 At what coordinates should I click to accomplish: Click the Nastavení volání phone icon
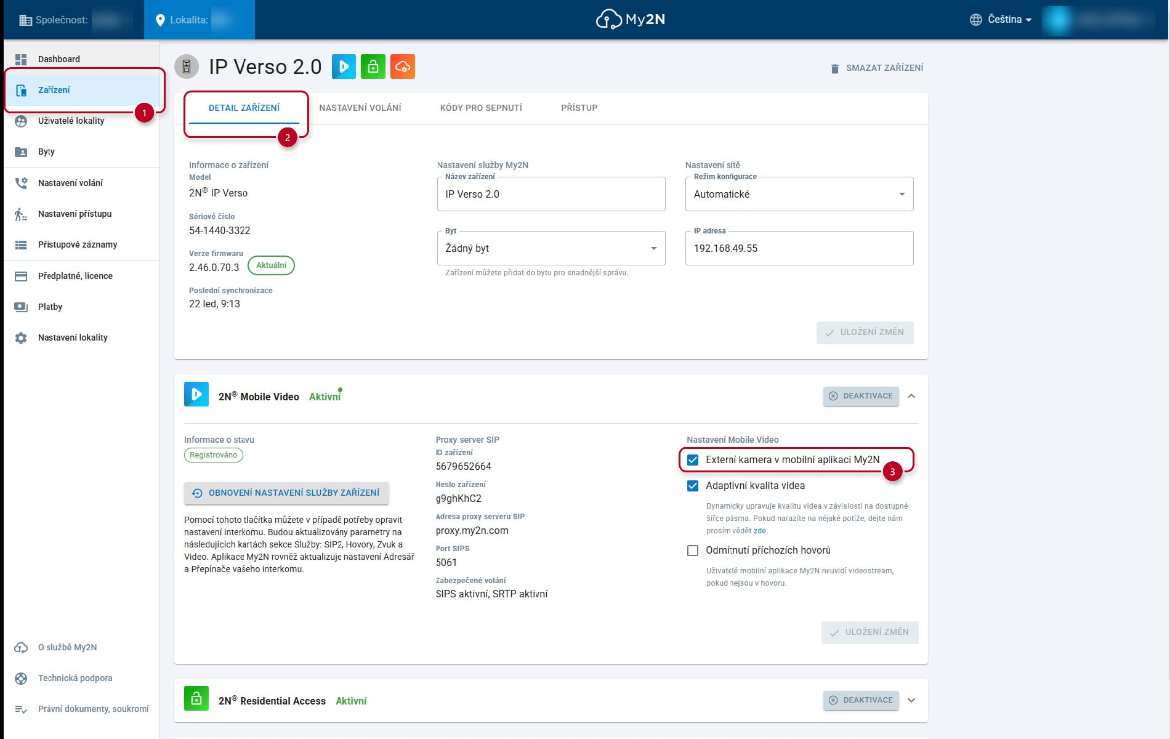tap(21, 183)
